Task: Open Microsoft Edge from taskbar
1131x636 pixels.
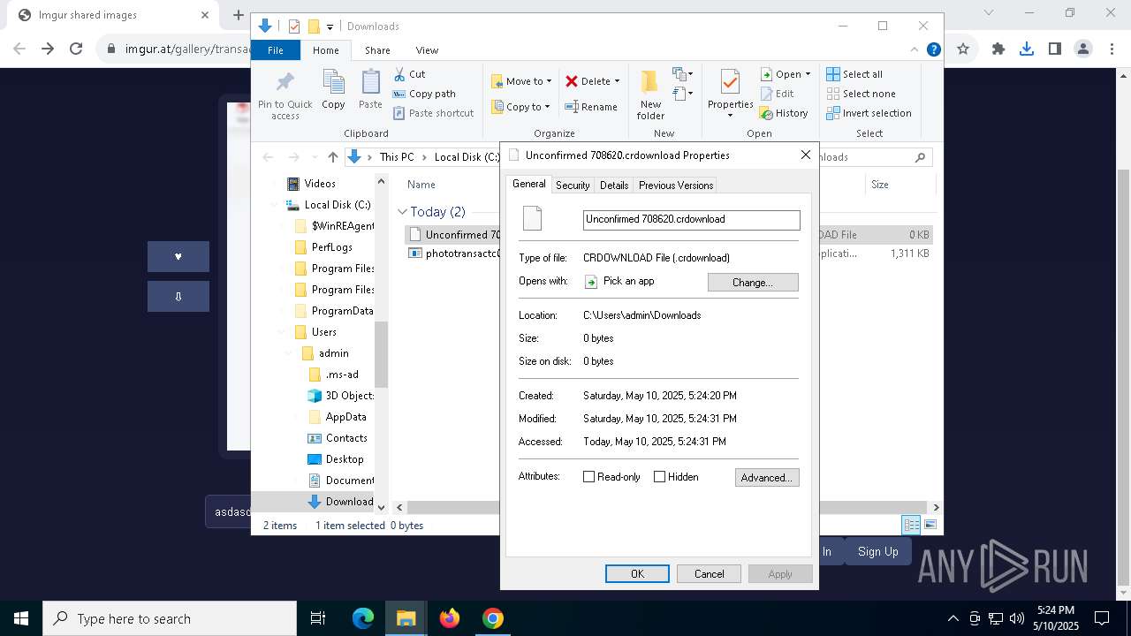Action: [x=363, y=618]
